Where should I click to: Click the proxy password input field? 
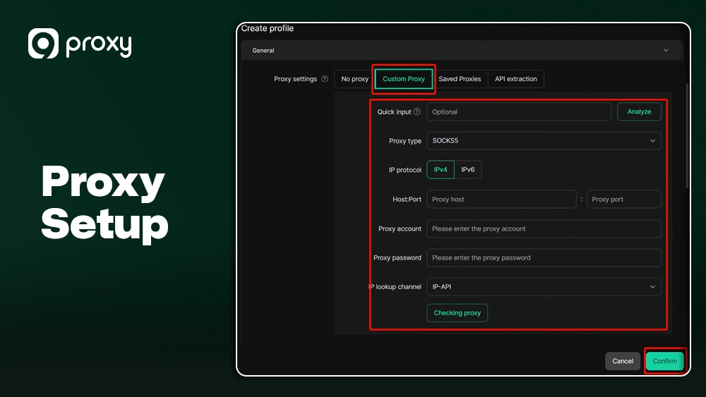[544, 257]
